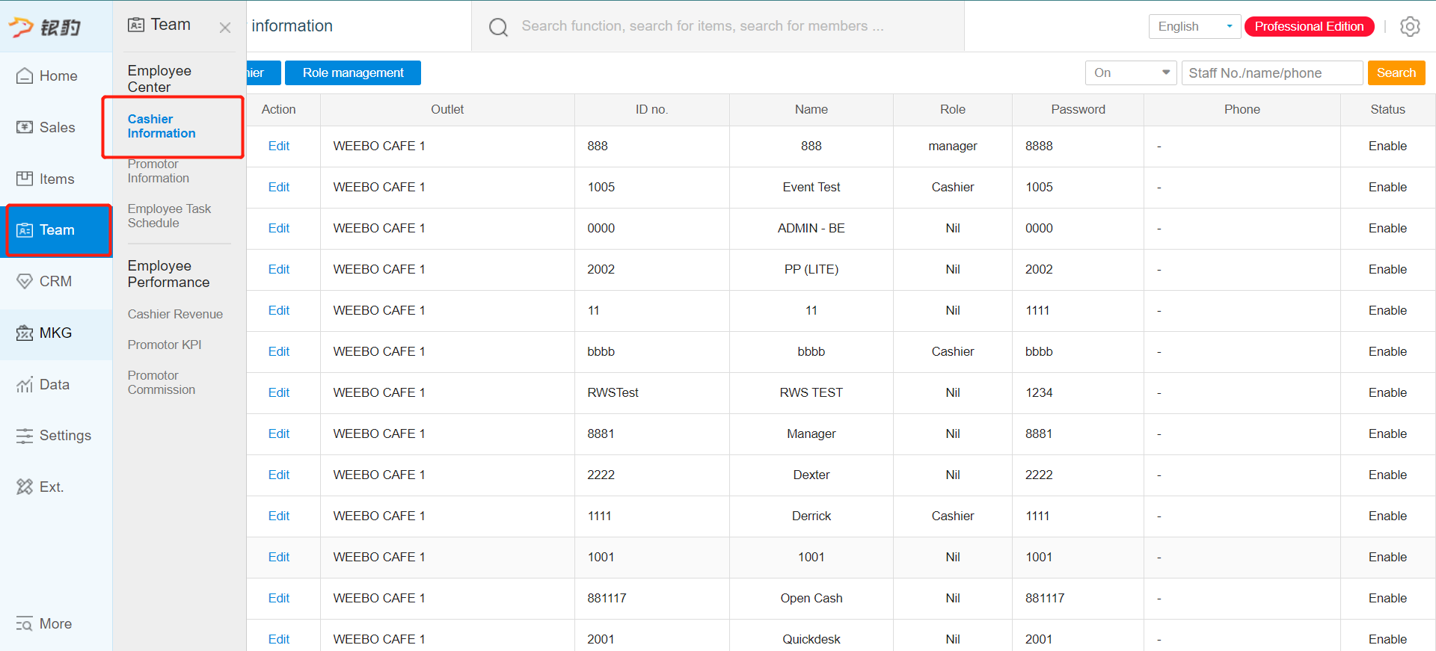1436x651 pixels.
Task: Click the Team panel header icon
Action: [x=136, y=25]
